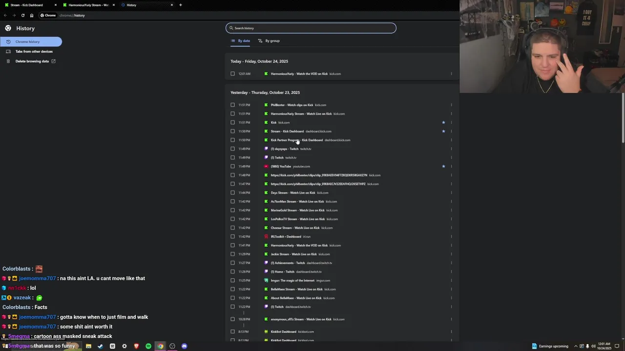Open the more actions menu for the PhilBenter clips entry
The image size is (625, 351).
[451, 105]
